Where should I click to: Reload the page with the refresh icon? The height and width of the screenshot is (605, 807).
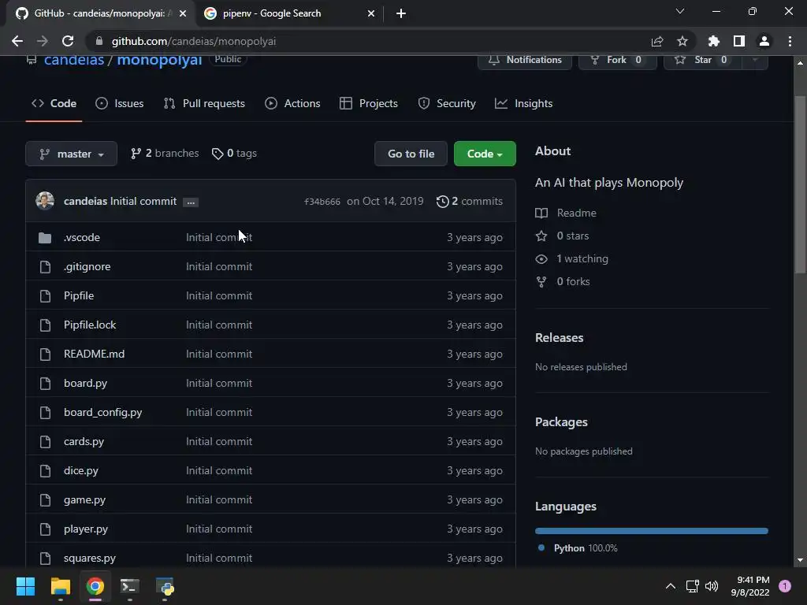[68, 41]
